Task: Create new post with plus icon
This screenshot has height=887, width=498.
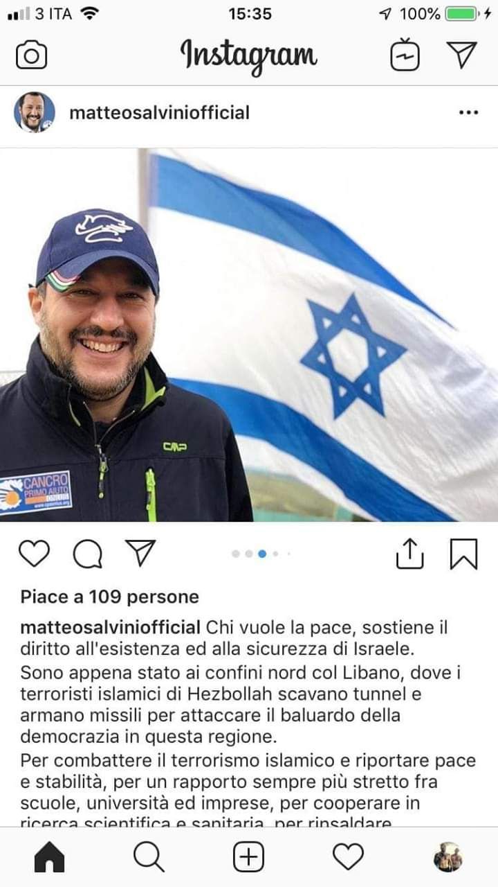Action: [248, 858]
